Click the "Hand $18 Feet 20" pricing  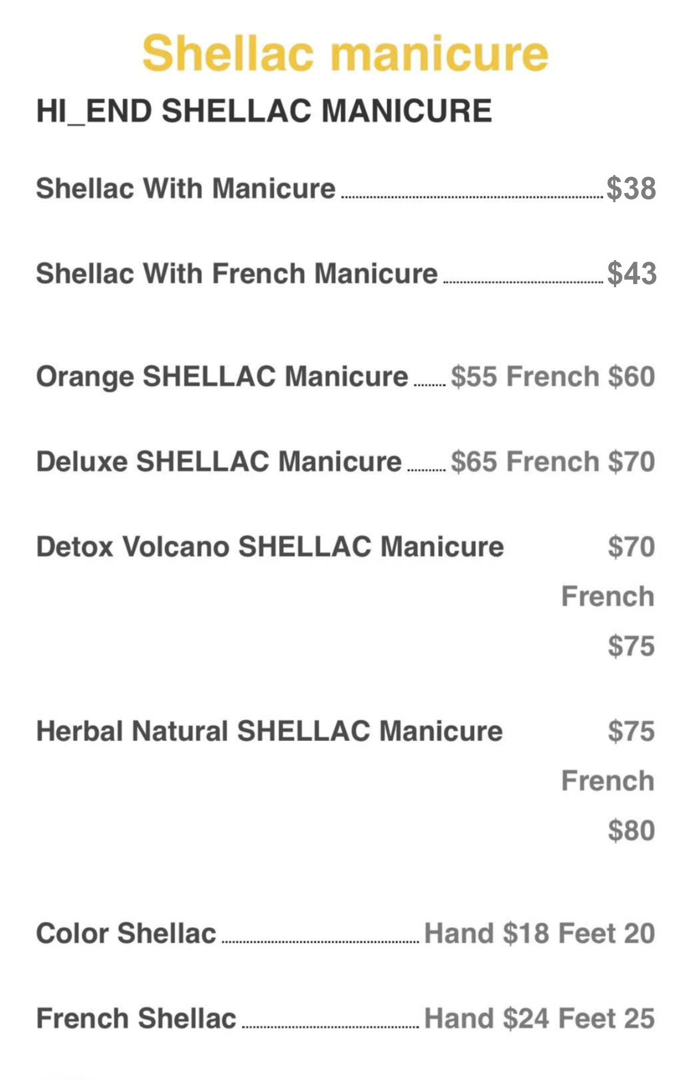pos(539,933)
